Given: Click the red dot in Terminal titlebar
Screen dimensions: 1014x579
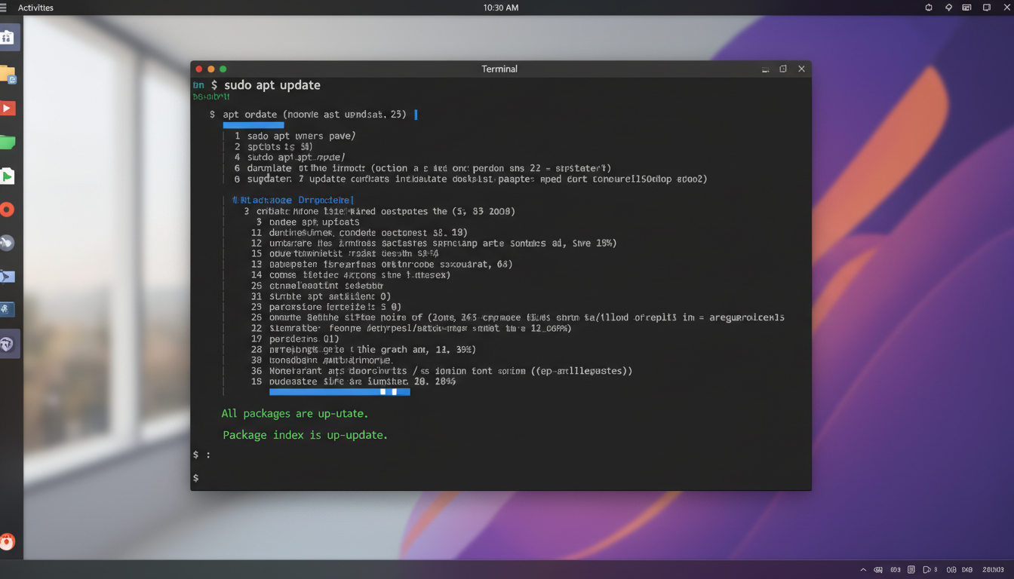Looking at the screenshot, I should pyautogui.click(x=199, y=69).
